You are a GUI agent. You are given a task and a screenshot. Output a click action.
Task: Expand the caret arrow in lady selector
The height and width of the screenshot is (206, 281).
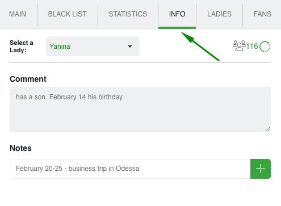tap(130, 47)
